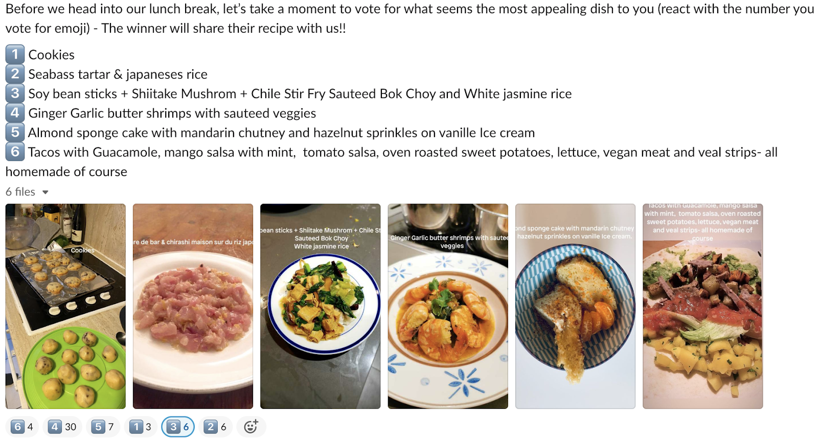Click the number 4 emoji beside Ginger Garlic shrimps
The image size is (818, 440).
click(x=15, y=112)
